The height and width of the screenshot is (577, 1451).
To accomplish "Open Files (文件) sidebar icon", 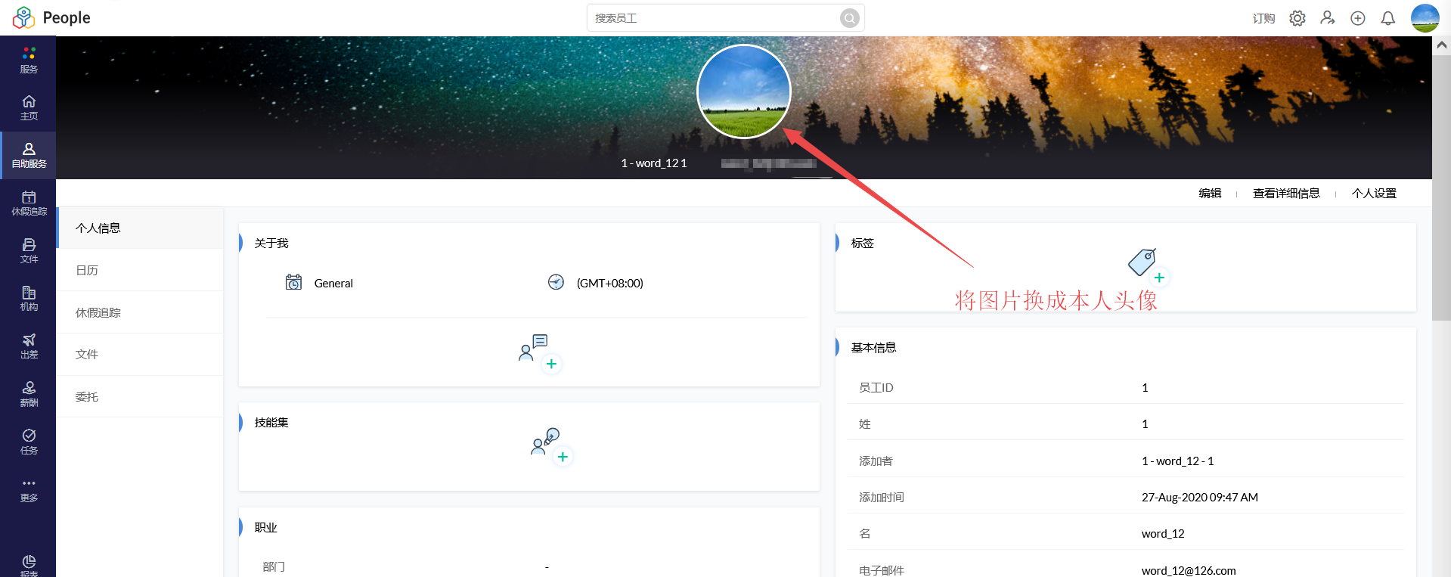I will (x=29, y=250).
